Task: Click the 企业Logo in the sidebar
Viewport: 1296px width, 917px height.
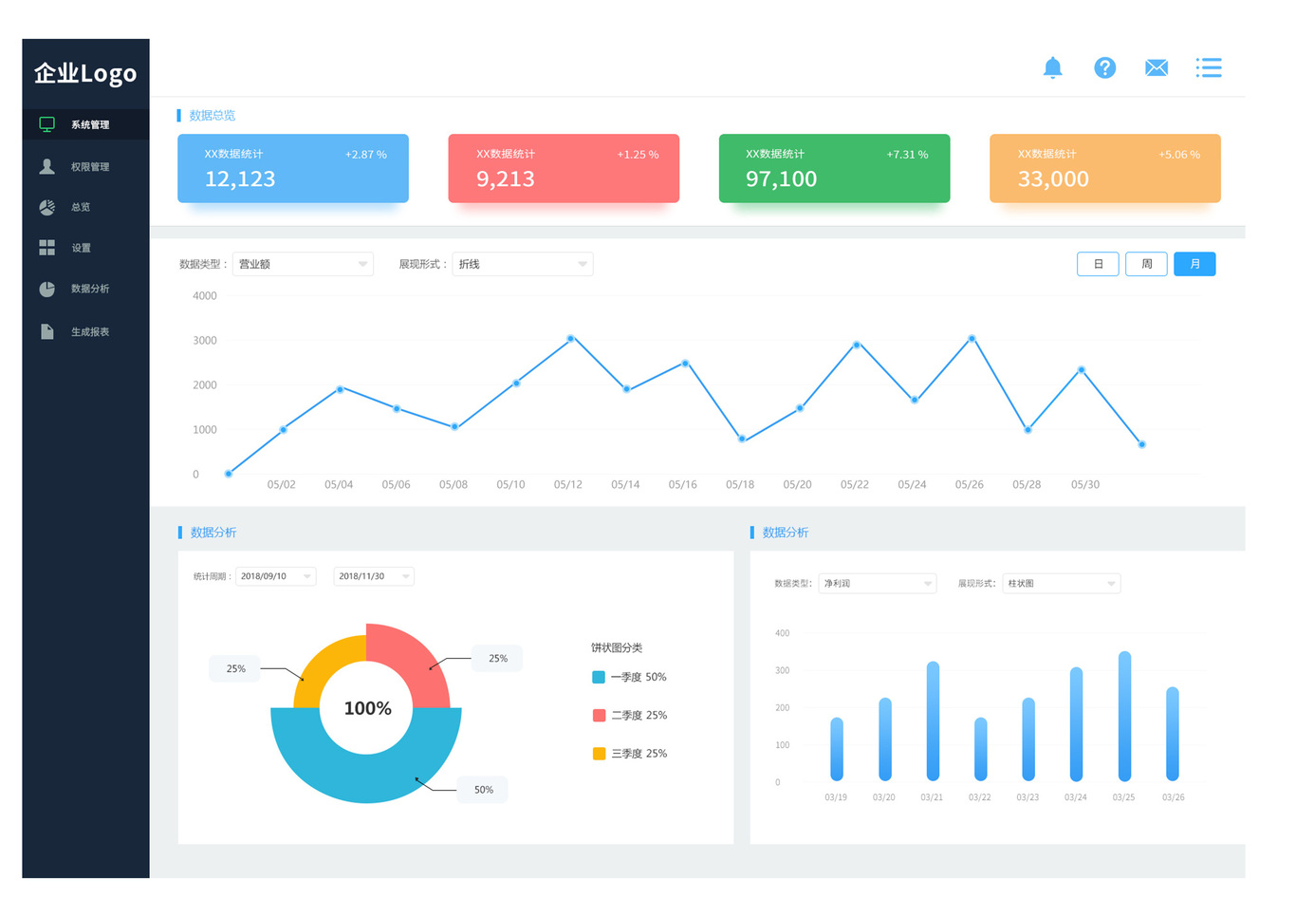Action: click(85, 73)
